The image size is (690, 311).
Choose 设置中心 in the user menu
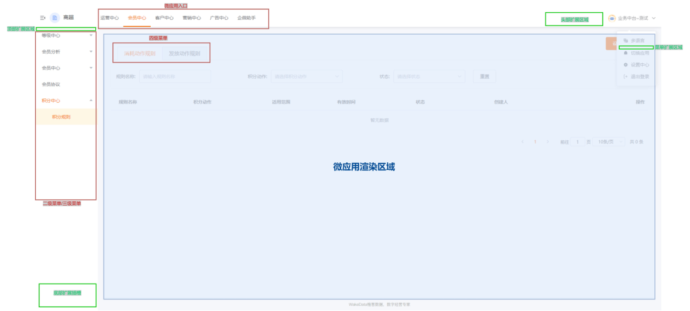[640, 64]
